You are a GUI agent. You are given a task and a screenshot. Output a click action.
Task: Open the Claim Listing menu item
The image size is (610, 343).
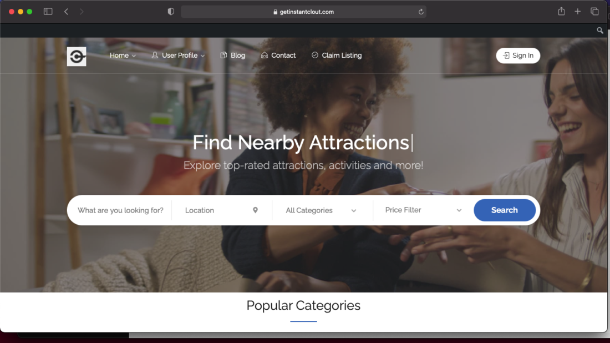tap(337, 56)
